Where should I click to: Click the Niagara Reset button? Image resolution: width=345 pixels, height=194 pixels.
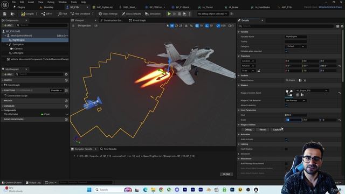coord(263,129)
